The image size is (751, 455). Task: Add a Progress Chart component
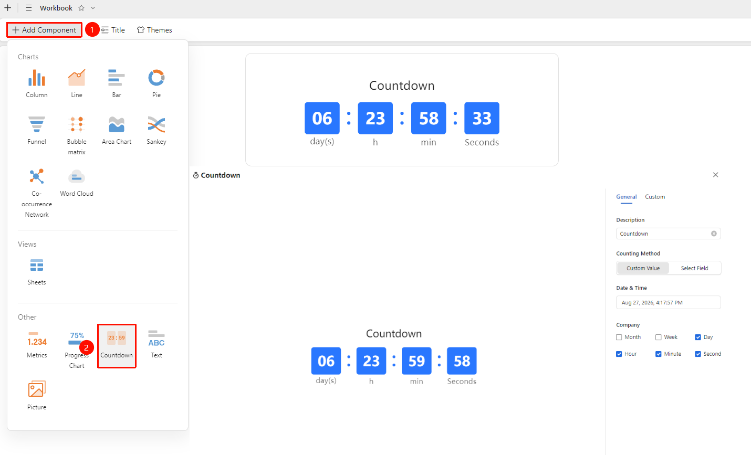pyautogui.click(x=77, y=350)
